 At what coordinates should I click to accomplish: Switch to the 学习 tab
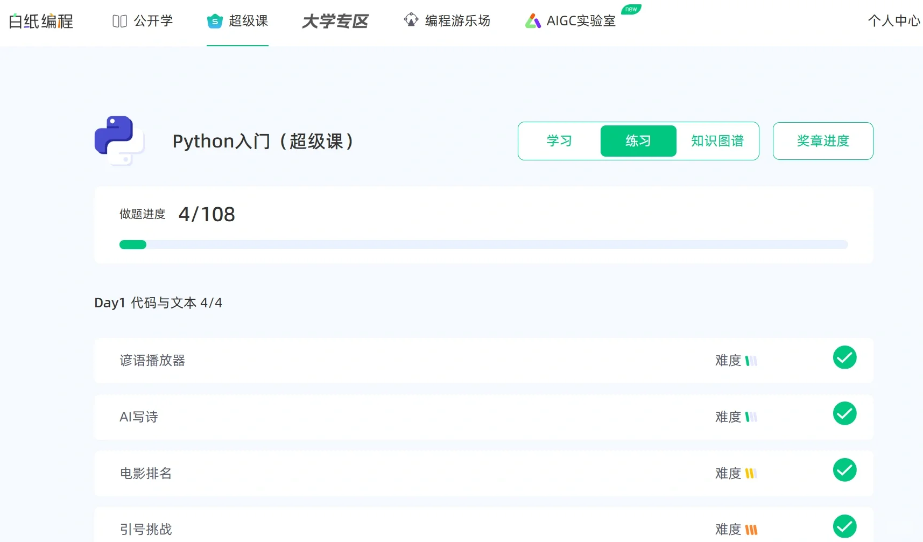click(559, 141)
